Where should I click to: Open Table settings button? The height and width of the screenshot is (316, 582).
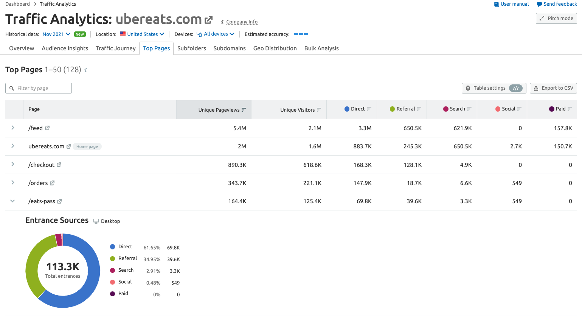pyautogui.click(x=494, y=88)
